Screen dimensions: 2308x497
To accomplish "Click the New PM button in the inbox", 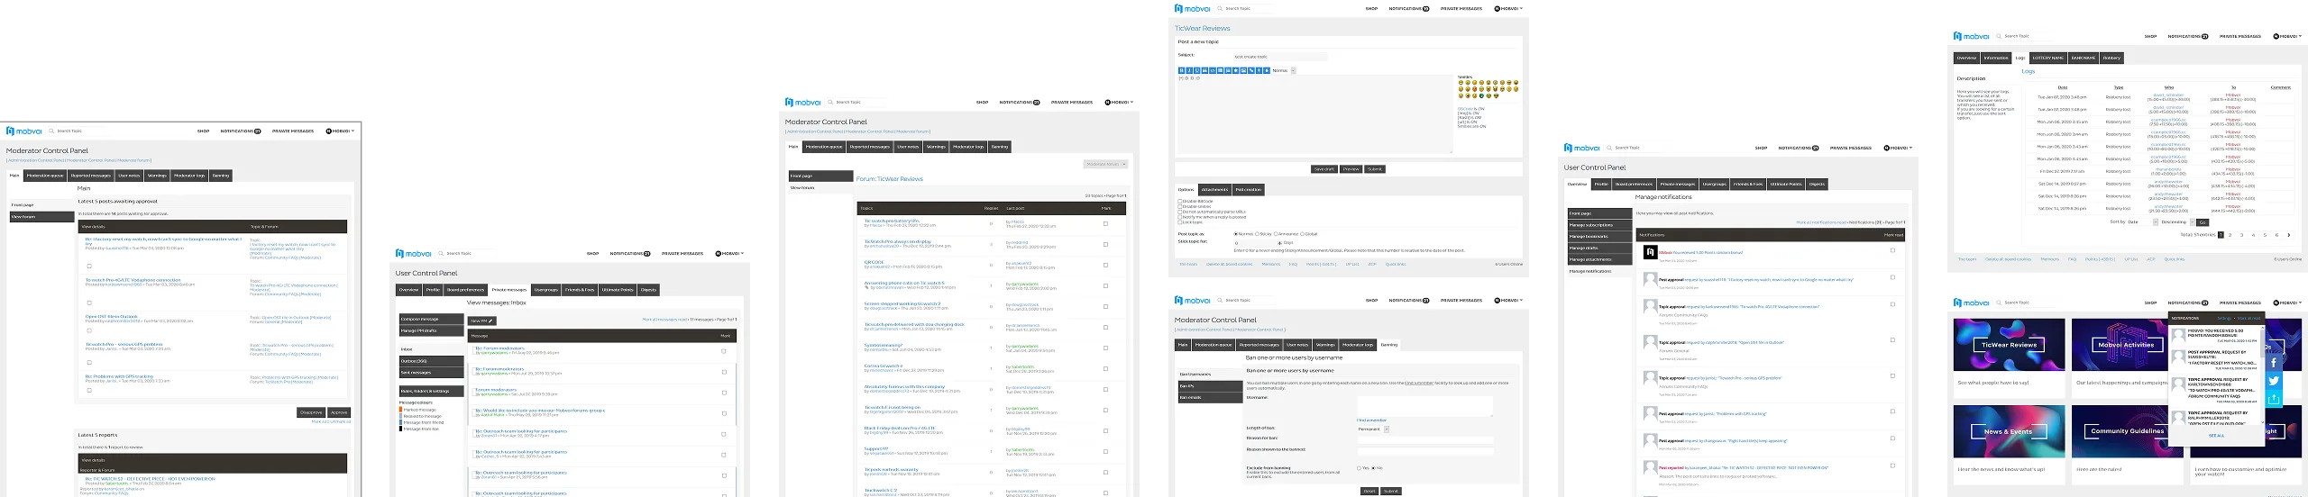I will [482, 321].
